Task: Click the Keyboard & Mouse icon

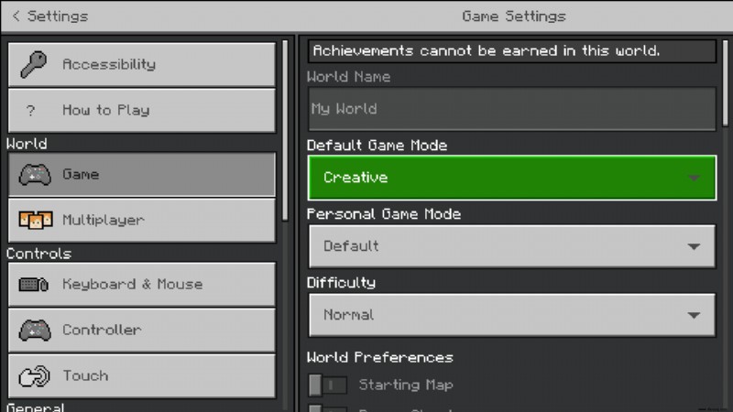Action: click(x=34, y=284)
